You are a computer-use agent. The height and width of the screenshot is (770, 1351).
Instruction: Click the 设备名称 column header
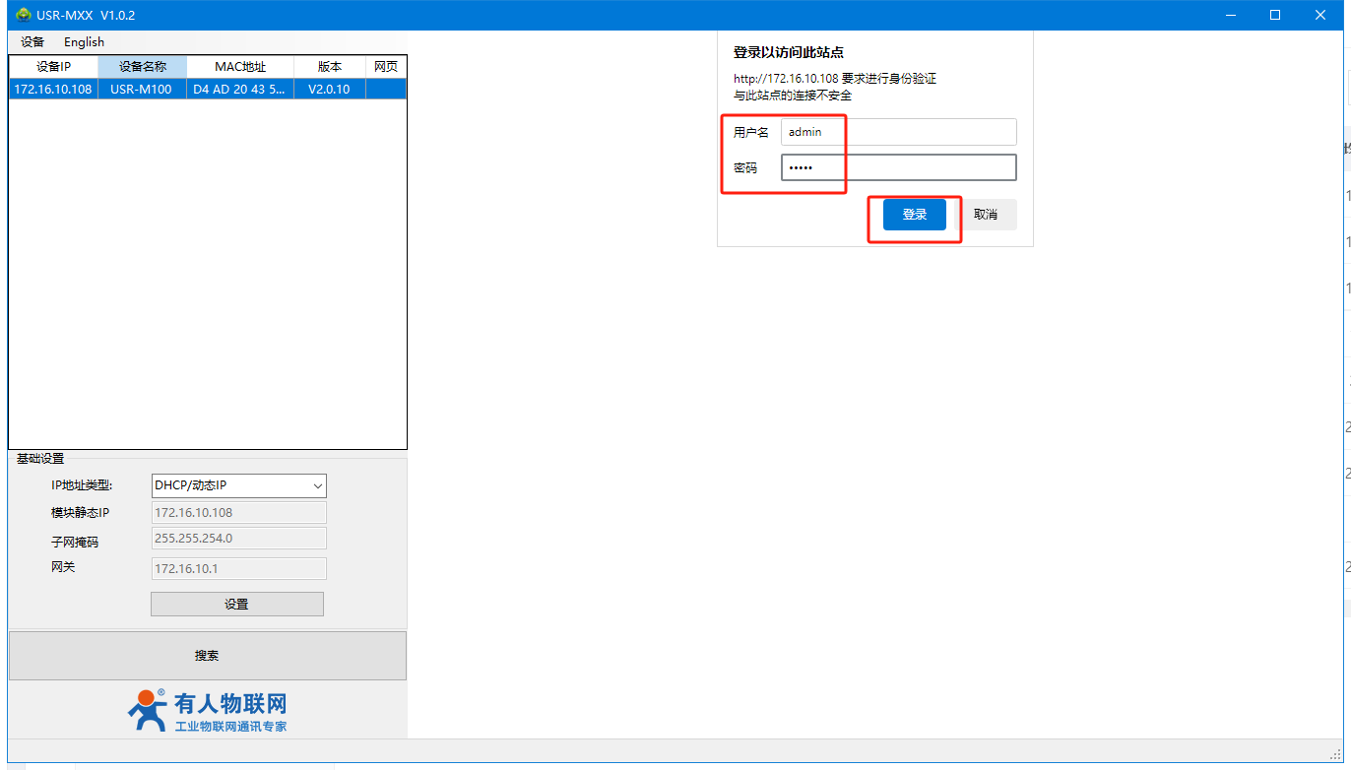[x=142, y=67]
